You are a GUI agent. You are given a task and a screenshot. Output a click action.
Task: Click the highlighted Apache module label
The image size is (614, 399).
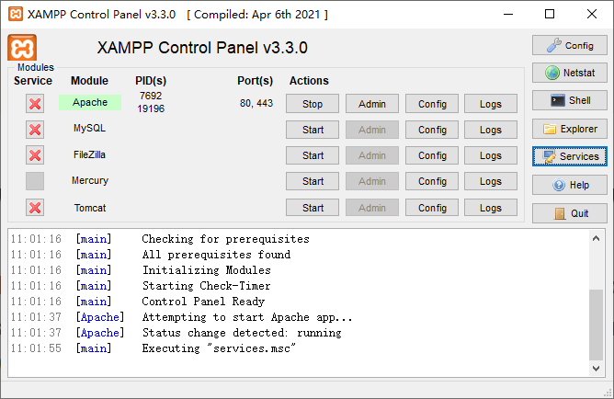click(x=90, y=102)
